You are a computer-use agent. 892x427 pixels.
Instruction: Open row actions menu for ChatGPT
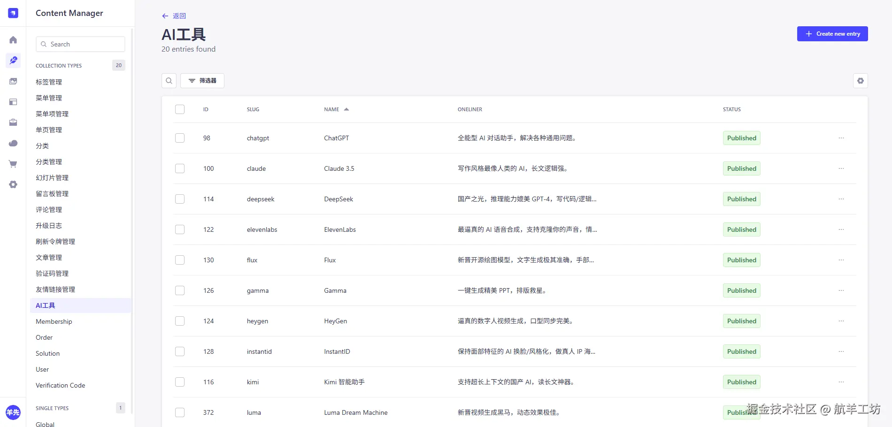coord(841,138)
